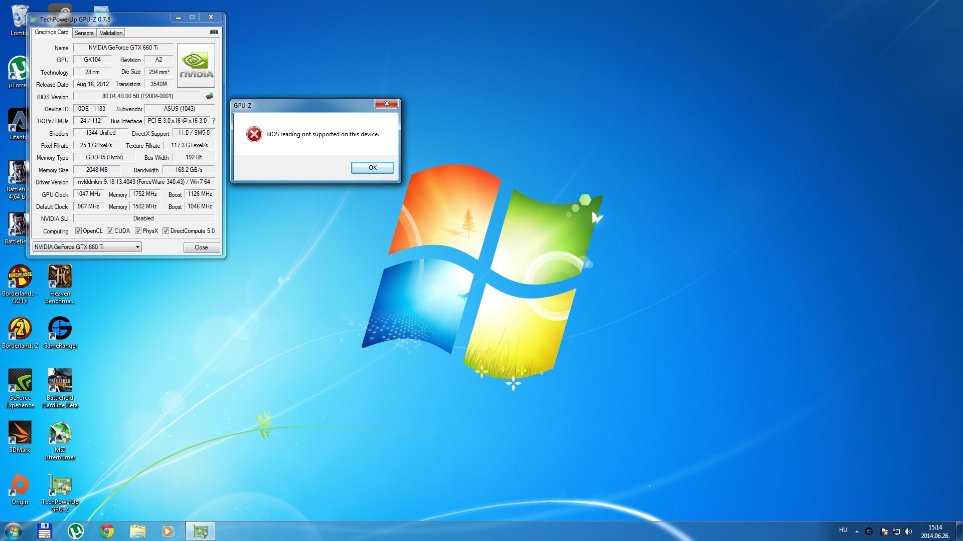Open the GameRanger desktop icon
The image size is (963, 541).
point(60,333)
